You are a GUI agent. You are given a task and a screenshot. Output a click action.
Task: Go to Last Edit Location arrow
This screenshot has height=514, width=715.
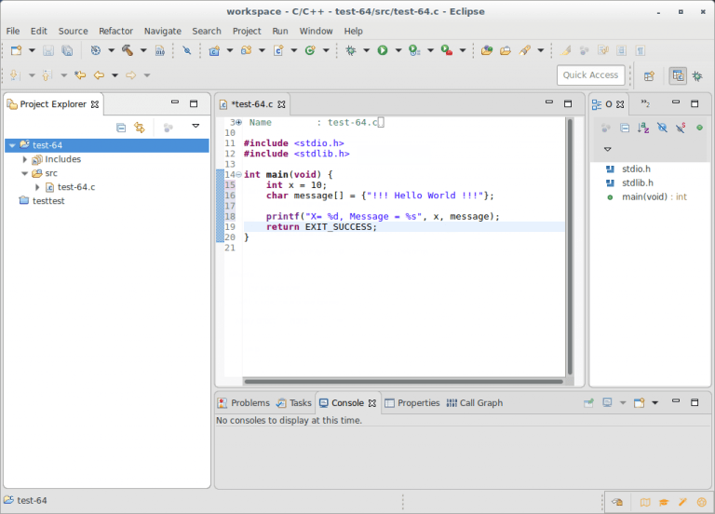pos(80,75)
